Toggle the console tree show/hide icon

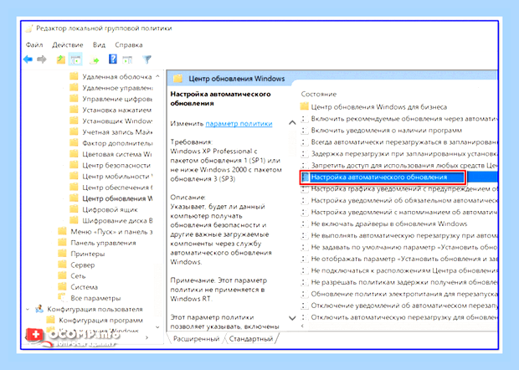click(x=75, y=59)
